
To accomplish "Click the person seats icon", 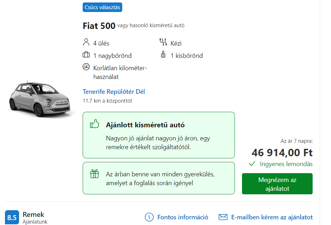I will [86, 43].
